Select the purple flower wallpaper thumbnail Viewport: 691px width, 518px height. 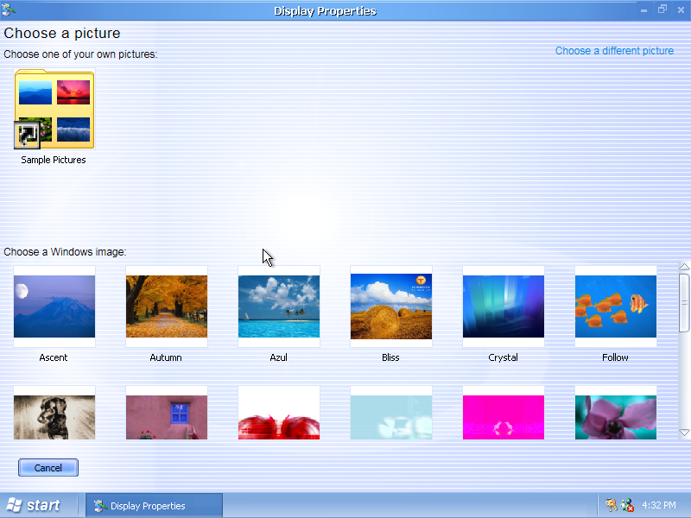(616, 413)
